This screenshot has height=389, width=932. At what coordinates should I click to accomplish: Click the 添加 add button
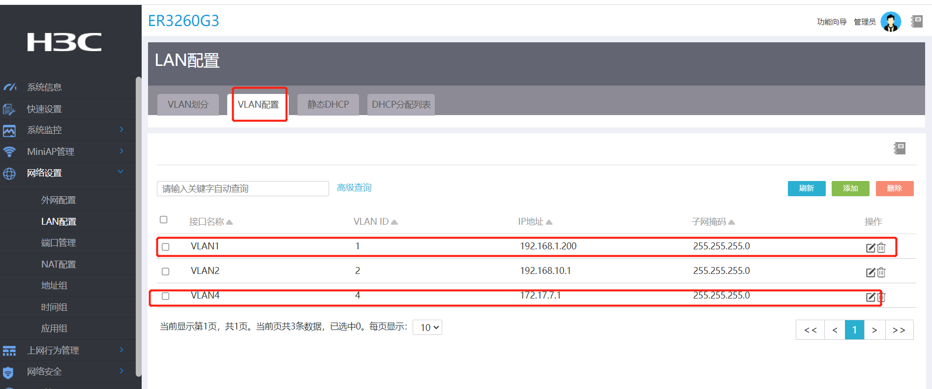click(850, 188)
